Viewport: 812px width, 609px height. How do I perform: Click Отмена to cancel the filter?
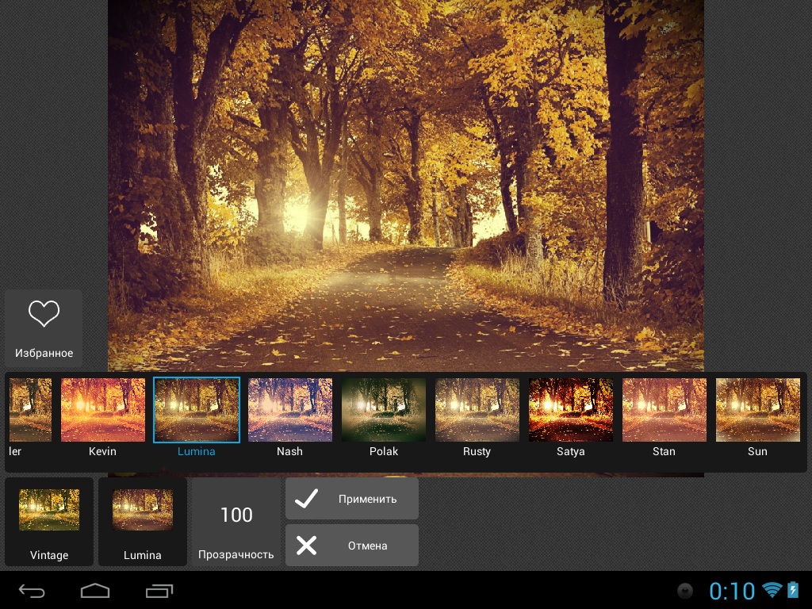[x=351, y=546]
